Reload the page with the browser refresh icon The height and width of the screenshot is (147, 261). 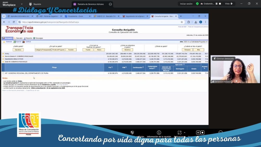click(14, 22)
